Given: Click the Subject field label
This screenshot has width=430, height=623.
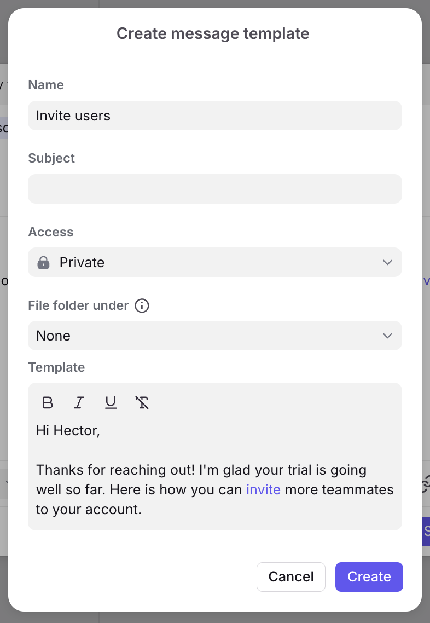Looking at the screenshot, I should (x=51, y=158).
